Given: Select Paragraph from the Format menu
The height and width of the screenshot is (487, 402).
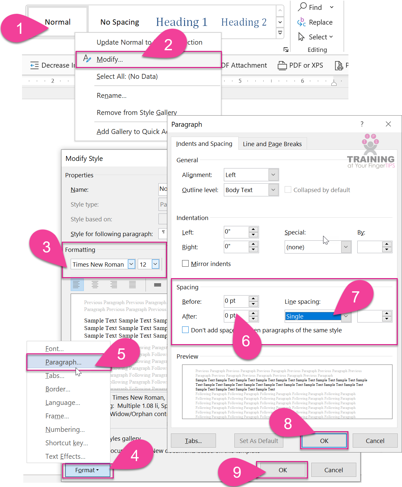Looking at the screenshot, I should point(64,362).
